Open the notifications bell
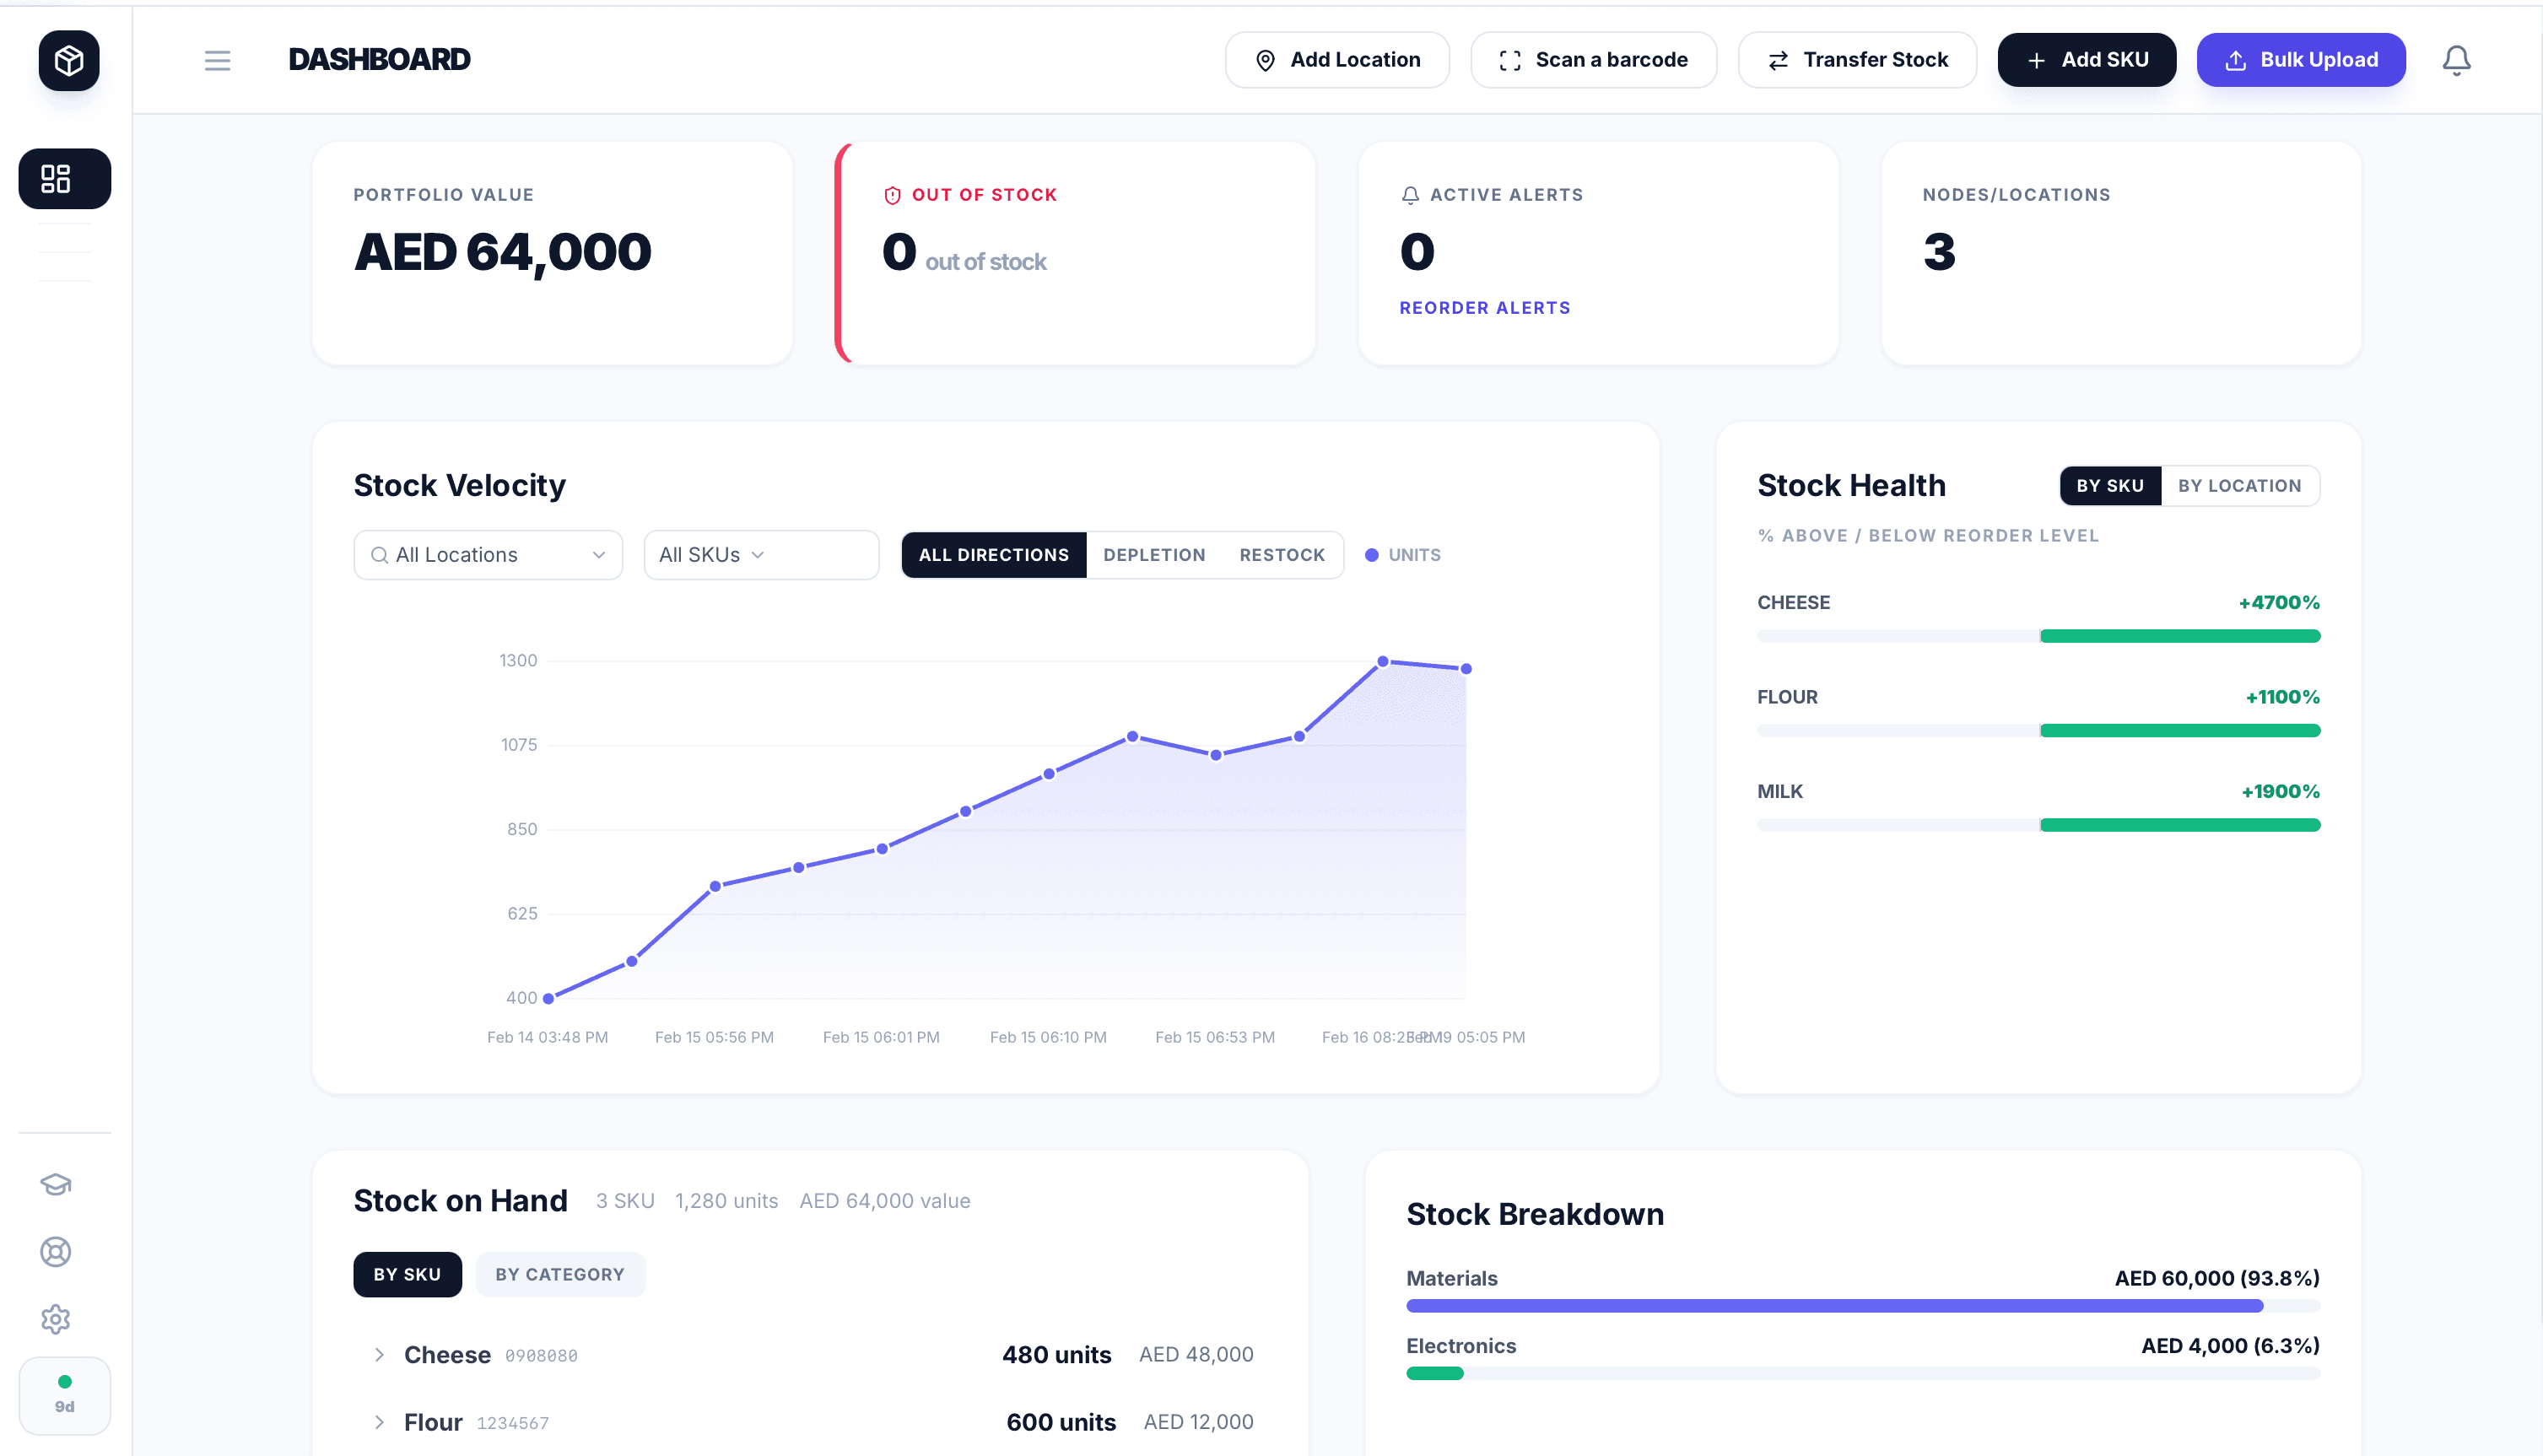This screenshot has width=2543, height=1456. tap(2456, 60)
